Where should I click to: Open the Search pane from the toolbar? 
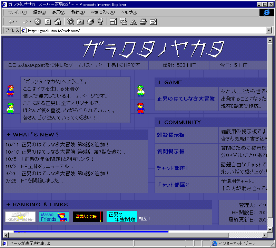coord(70,22)
